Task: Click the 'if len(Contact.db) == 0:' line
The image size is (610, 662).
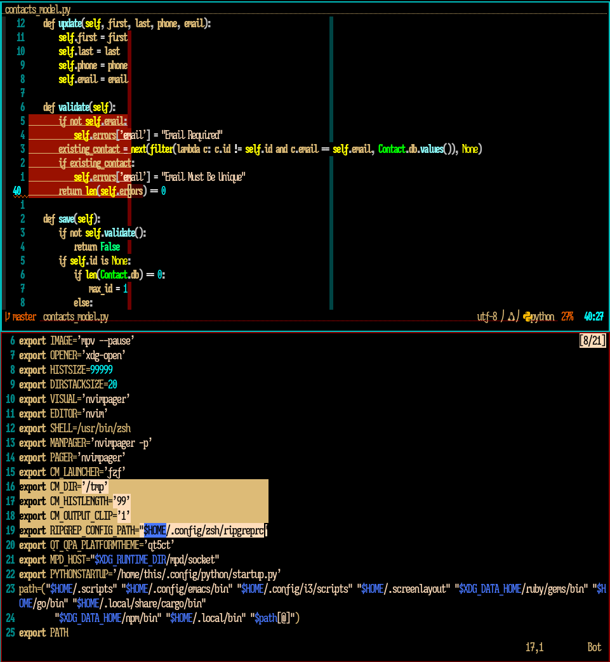Action: [119, 275]
